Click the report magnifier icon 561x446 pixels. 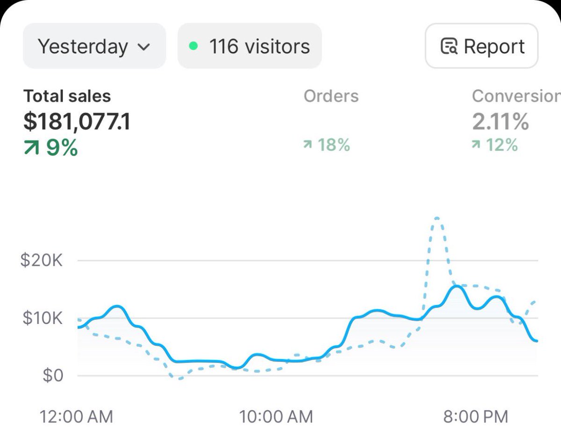coord(449,47)
